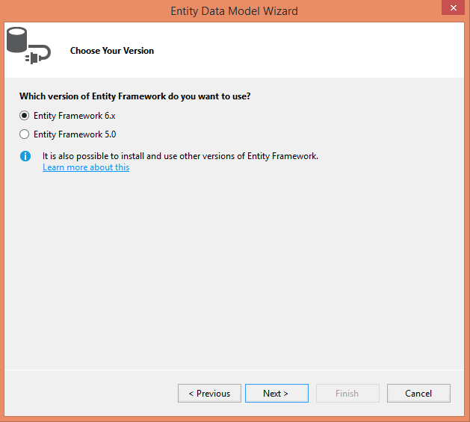Click the blue information icon
The width and height of the screenshot is (470, 422).
coord(25,156)
